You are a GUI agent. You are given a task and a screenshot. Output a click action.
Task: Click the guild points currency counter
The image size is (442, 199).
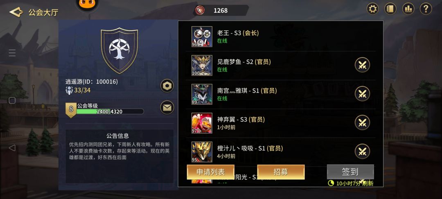coord(221,10)
